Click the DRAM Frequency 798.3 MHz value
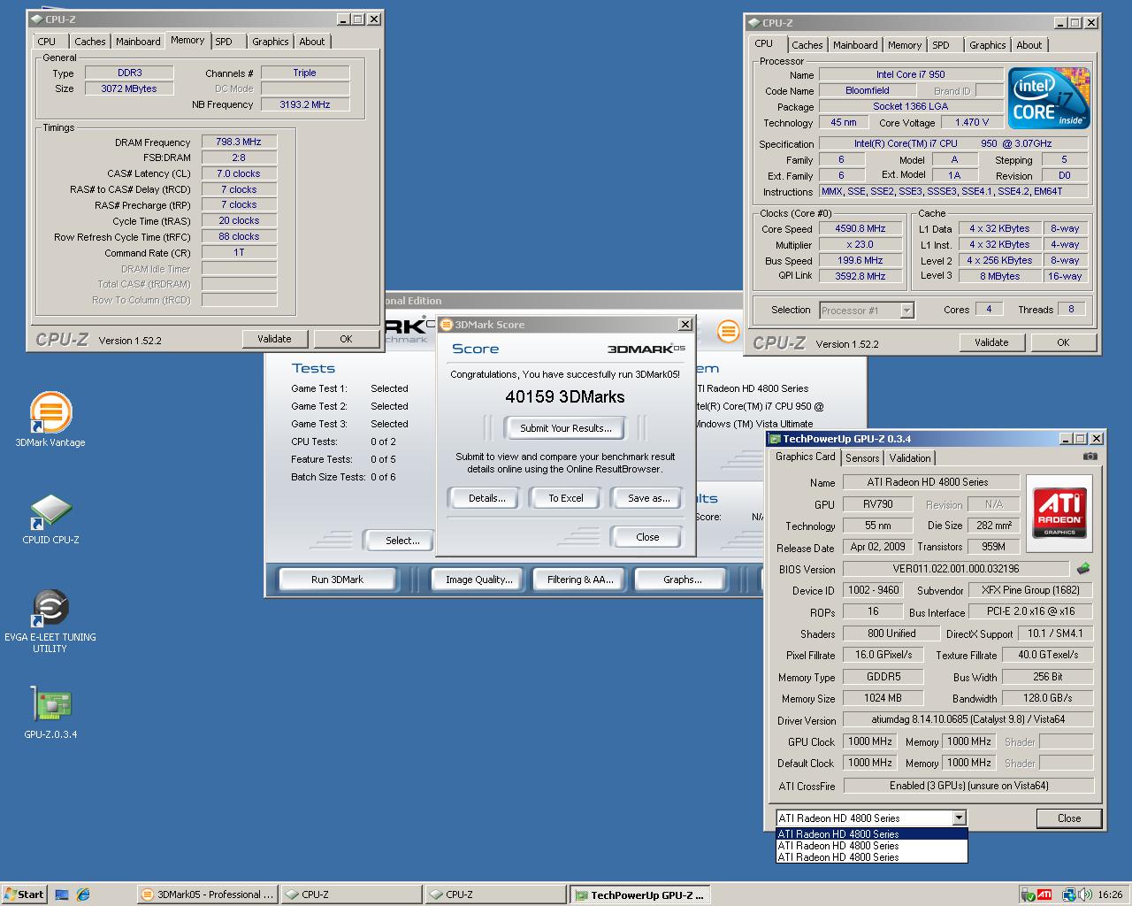This screenshot has height=906, width=1132. tap(239, 142)
